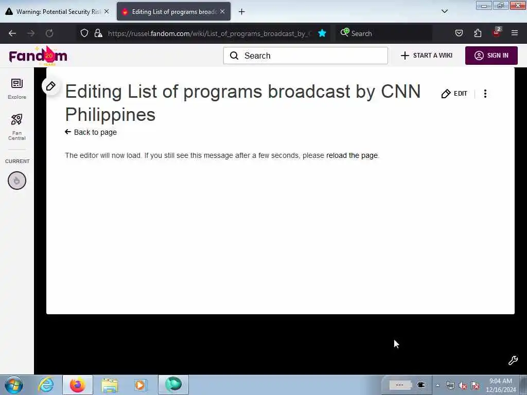Screen dimensions: 527x395
Task: Click the uBlock extension badge icon
Action: coord(497,32)
